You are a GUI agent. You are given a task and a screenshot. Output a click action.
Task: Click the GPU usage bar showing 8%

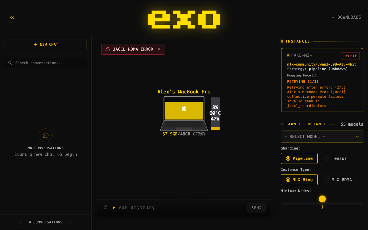215,114
